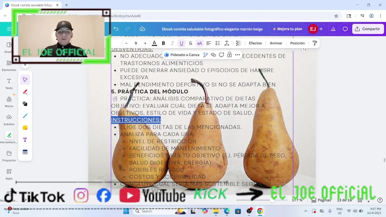Open the Efectos panel

tap(255, 43)
